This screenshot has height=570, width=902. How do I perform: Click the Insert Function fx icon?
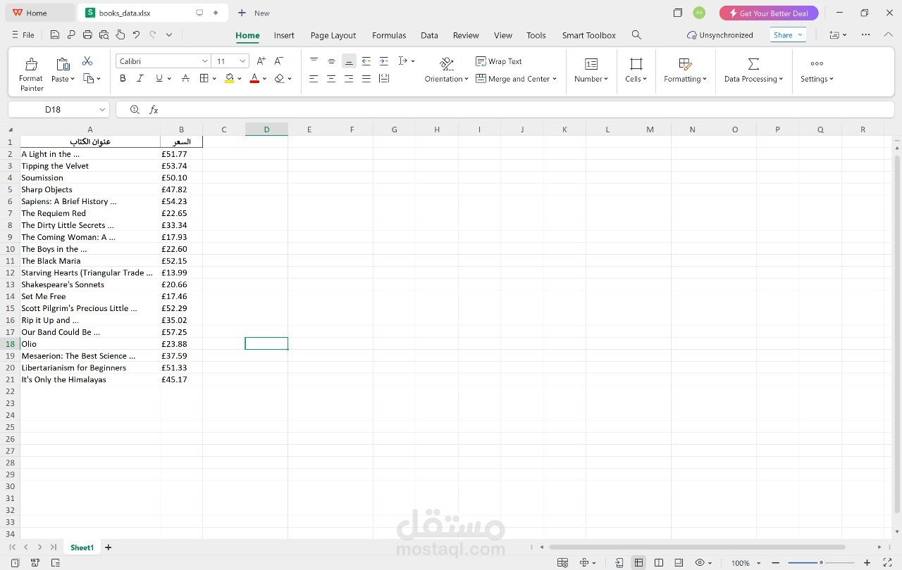point(154,110)
